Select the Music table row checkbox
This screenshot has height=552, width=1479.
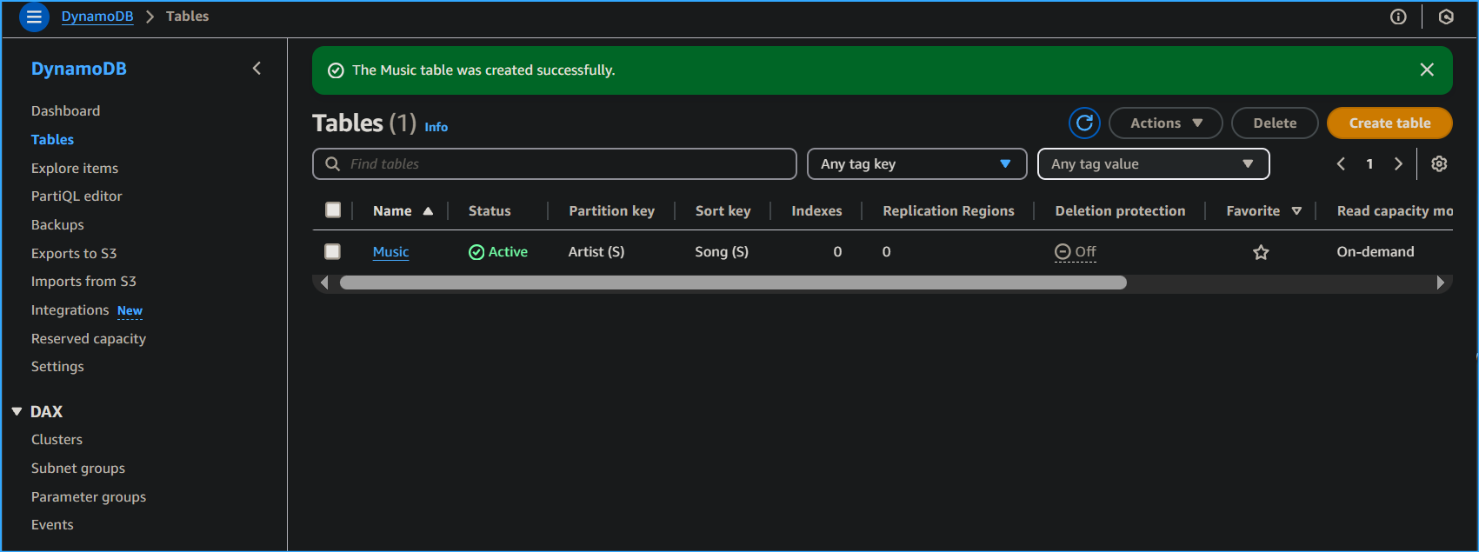[x=332, y=251]
